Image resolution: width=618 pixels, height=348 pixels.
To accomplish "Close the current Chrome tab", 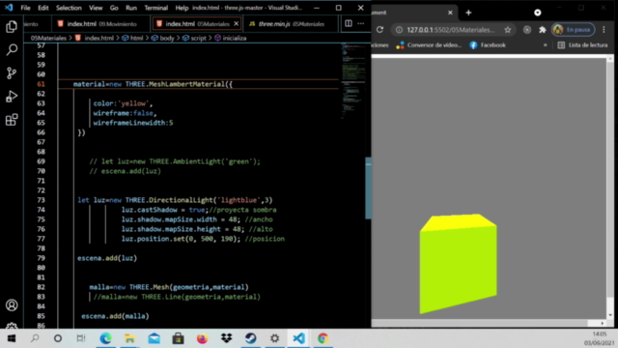I will pos(450,13).
